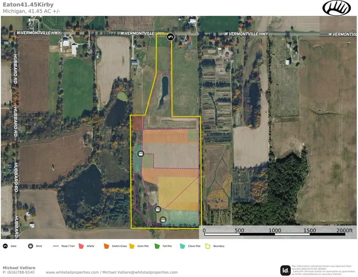Select the "Eaton41.45Kirby" map title

tap(28, 4)
